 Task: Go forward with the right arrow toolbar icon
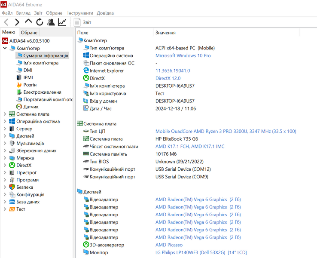(17, 22)
